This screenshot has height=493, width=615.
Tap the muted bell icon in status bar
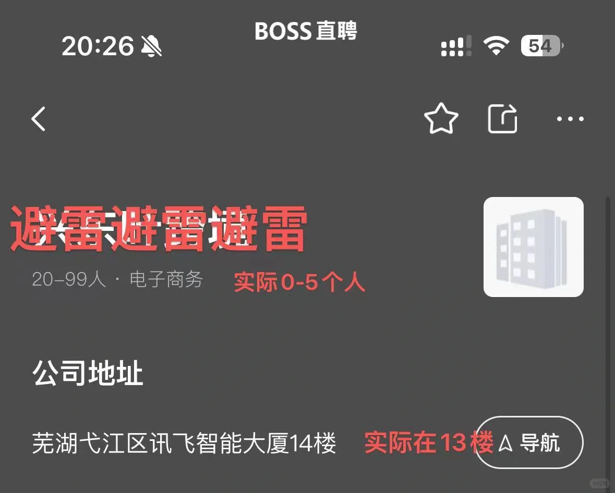pyautogui.click(x=151, y=46)
